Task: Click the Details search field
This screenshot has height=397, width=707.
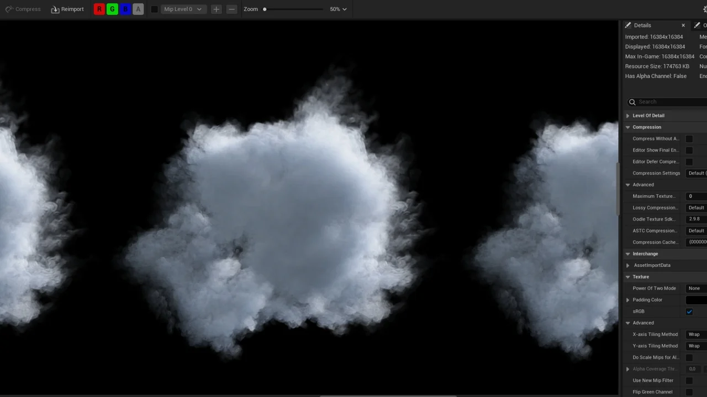Action: [669, 102]
